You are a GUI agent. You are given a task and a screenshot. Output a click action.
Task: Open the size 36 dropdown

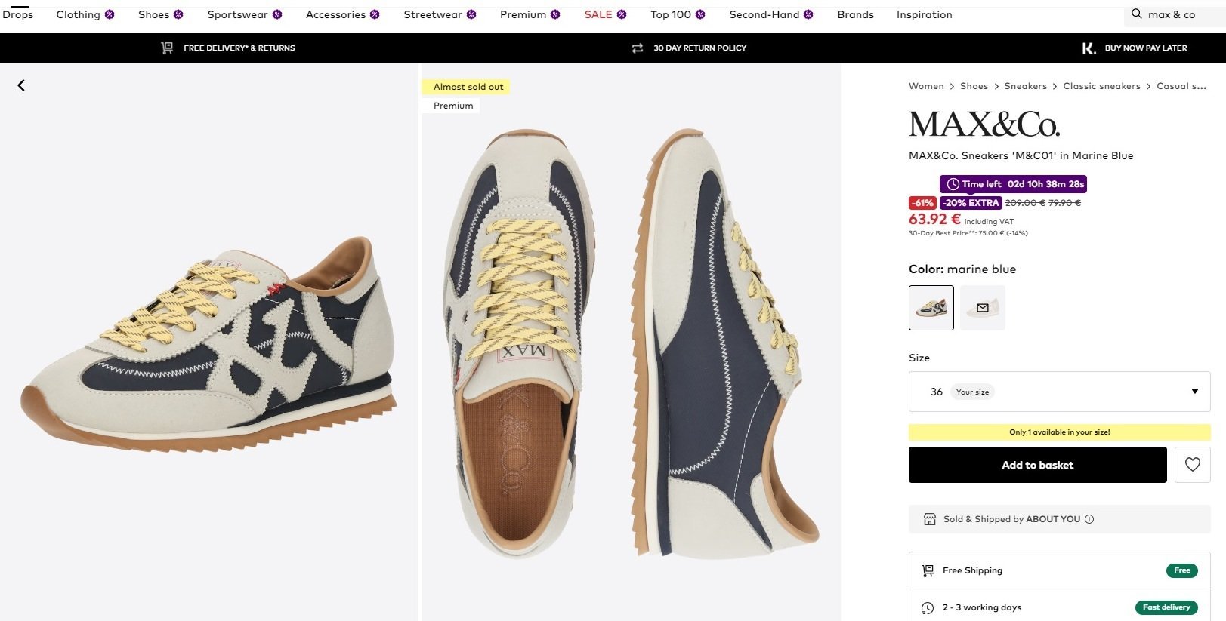click(1059, 392)
